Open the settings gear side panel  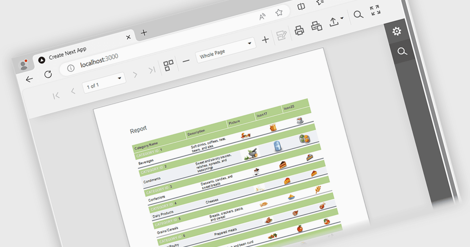[397, 31]
